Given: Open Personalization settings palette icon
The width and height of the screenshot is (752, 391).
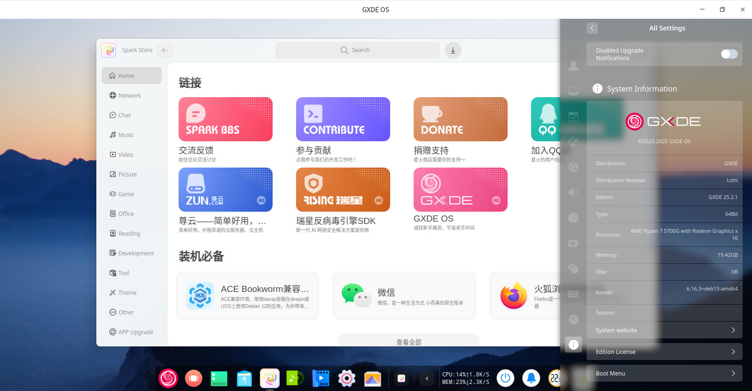Looking at the screenshot, I should click(573, 142).
